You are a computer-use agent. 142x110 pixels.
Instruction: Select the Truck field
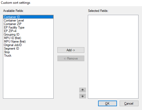tap(28, 56)
